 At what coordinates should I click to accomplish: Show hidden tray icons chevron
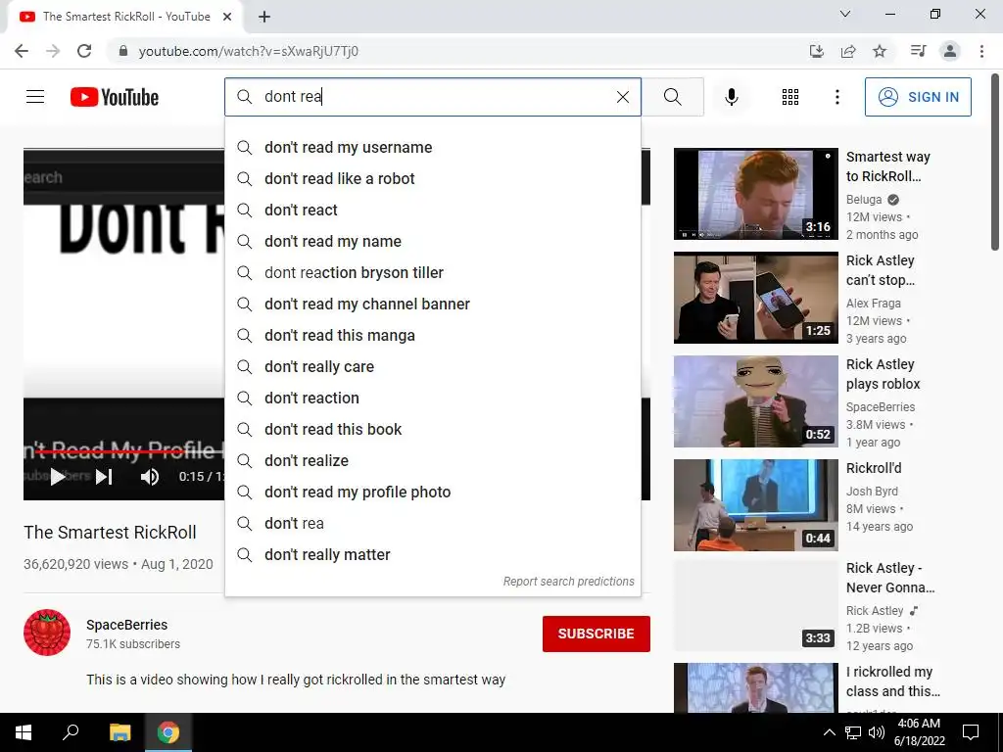pyautogui.click(x=829, y=732)
